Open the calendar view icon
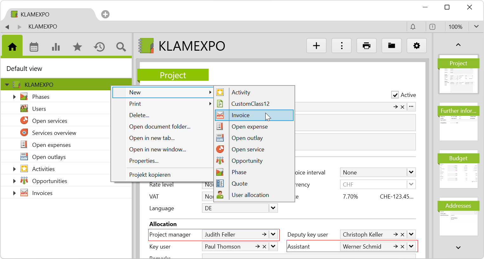The image size is (484, 259). 34,47
